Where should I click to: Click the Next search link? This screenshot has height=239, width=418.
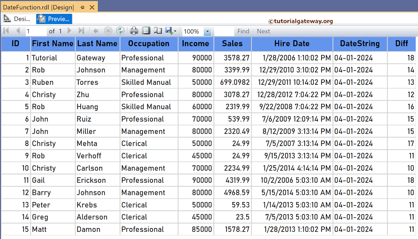click(263, 31)
